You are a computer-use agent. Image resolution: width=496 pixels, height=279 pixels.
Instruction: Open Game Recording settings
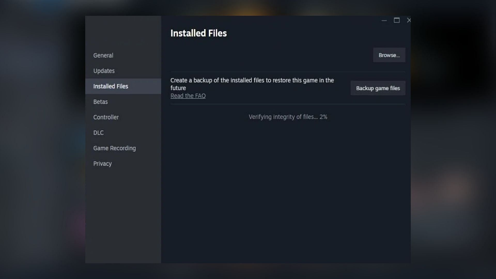pos(114,148)
